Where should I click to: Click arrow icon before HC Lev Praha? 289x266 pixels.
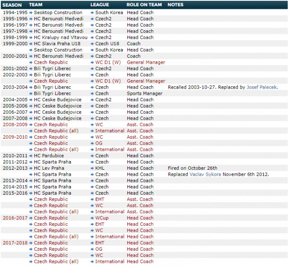tap(31, 168)
